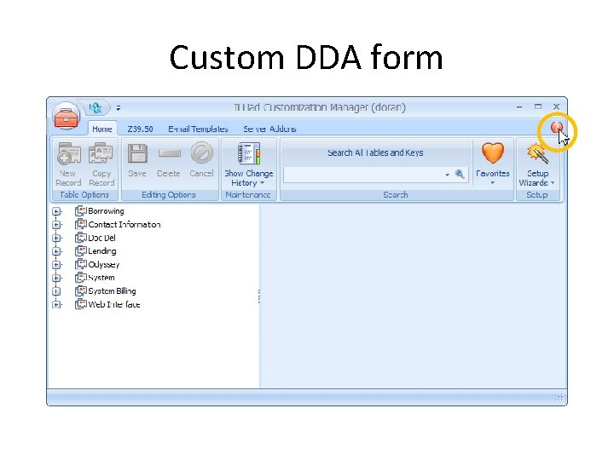Select the Web Interface tree label

click(114, 304)
